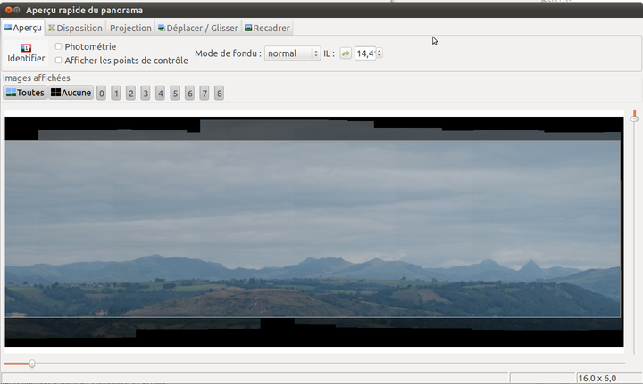Toggle image 3 display button

pyautogui.click(x=145, y=94)
